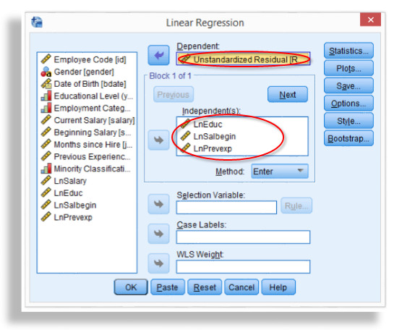Cancel the Linear Regression dialog
Viewport: 394px width, 330px height.
coord(241,287)
